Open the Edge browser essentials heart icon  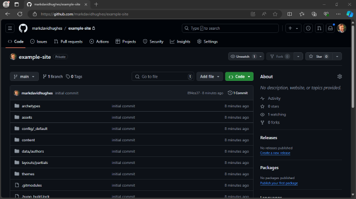coord(326,14)
